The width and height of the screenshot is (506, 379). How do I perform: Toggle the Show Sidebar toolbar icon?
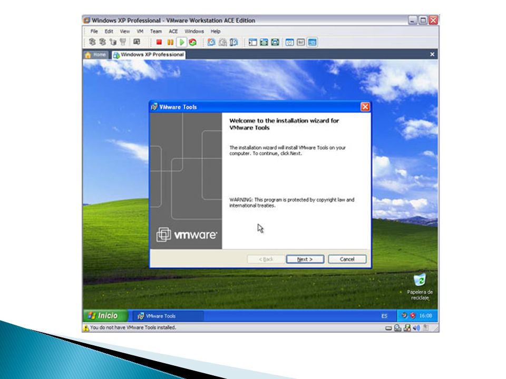tap(252, 42)
